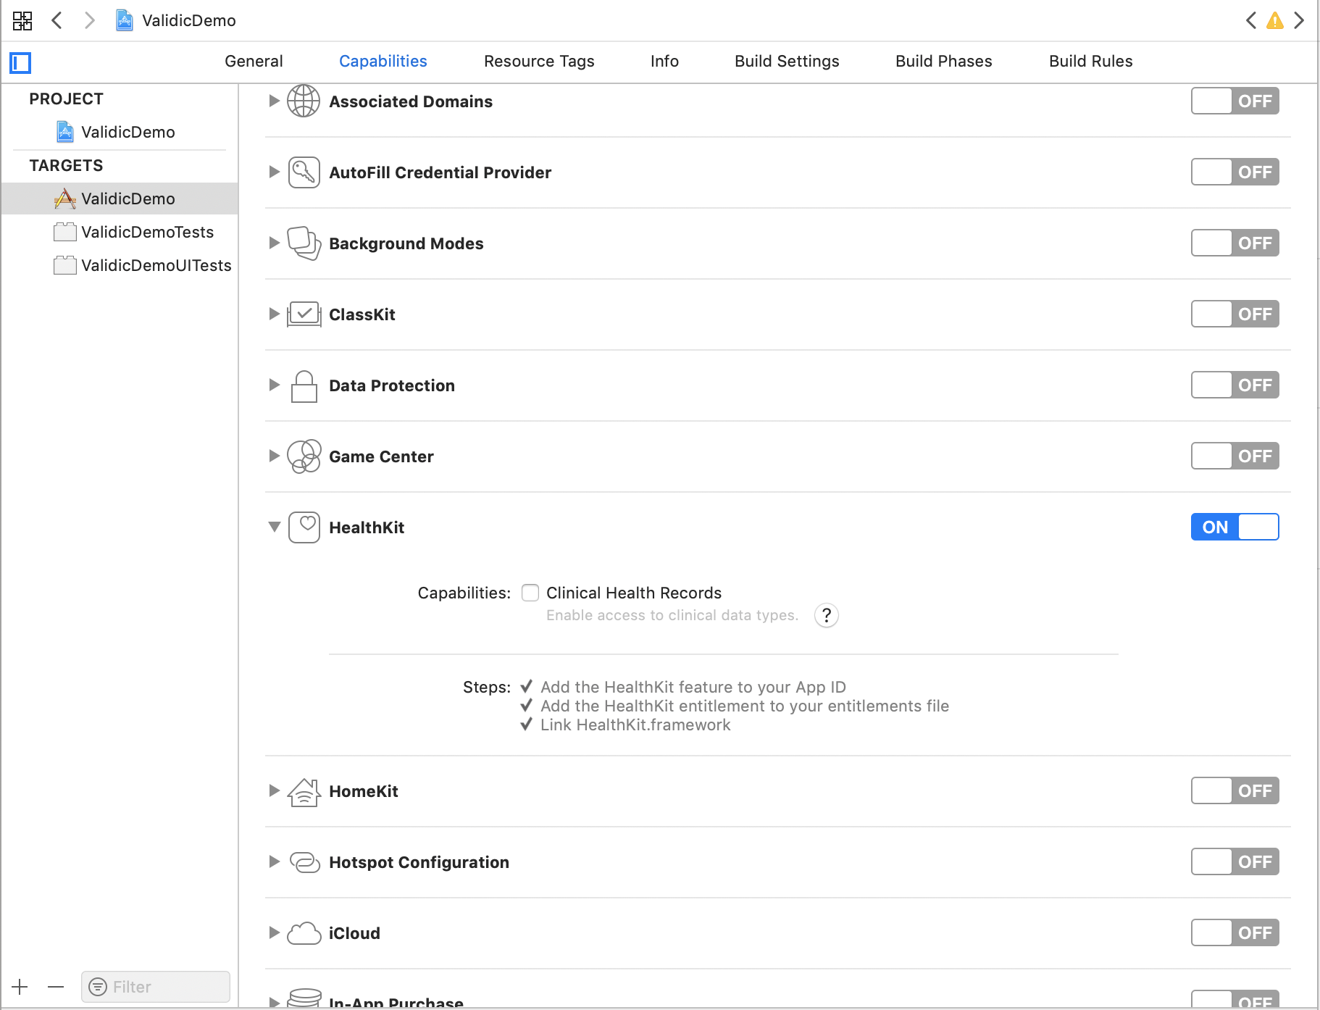1320x1010 pixels.
Task: Click the Hotspot Configuration link icon
Action: point(304,862)
